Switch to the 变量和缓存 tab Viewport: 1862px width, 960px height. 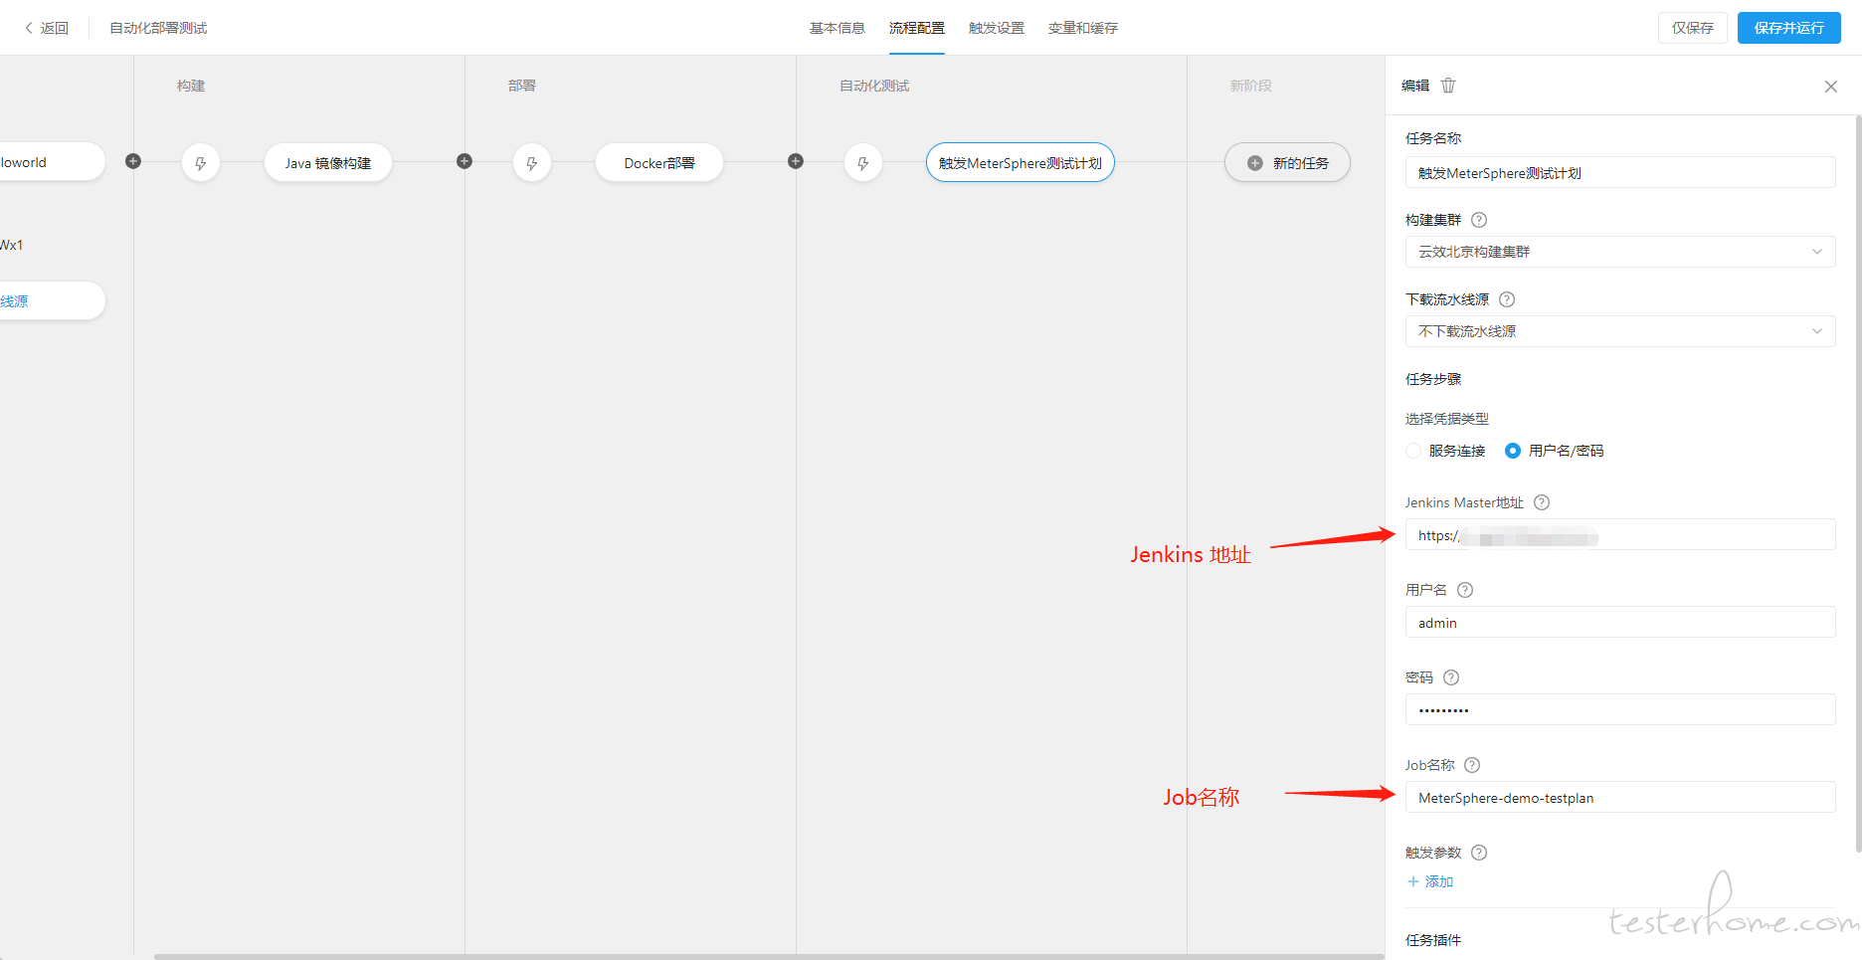pos(1083,28)
